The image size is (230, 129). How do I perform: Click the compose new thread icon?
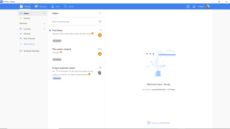(100, 21)
